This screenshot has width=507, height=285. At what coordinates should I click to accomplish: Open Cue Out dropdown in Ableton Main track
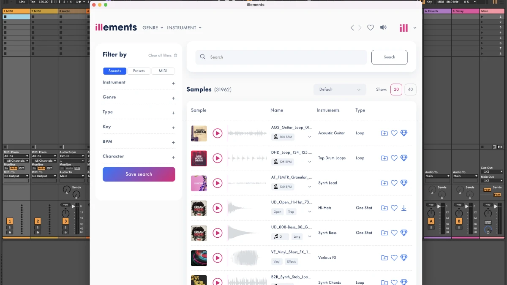tap(492, 172)
